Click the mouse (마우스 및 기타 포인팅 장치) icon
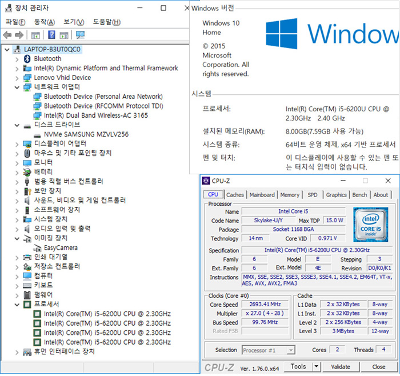 tap(27, 153)
